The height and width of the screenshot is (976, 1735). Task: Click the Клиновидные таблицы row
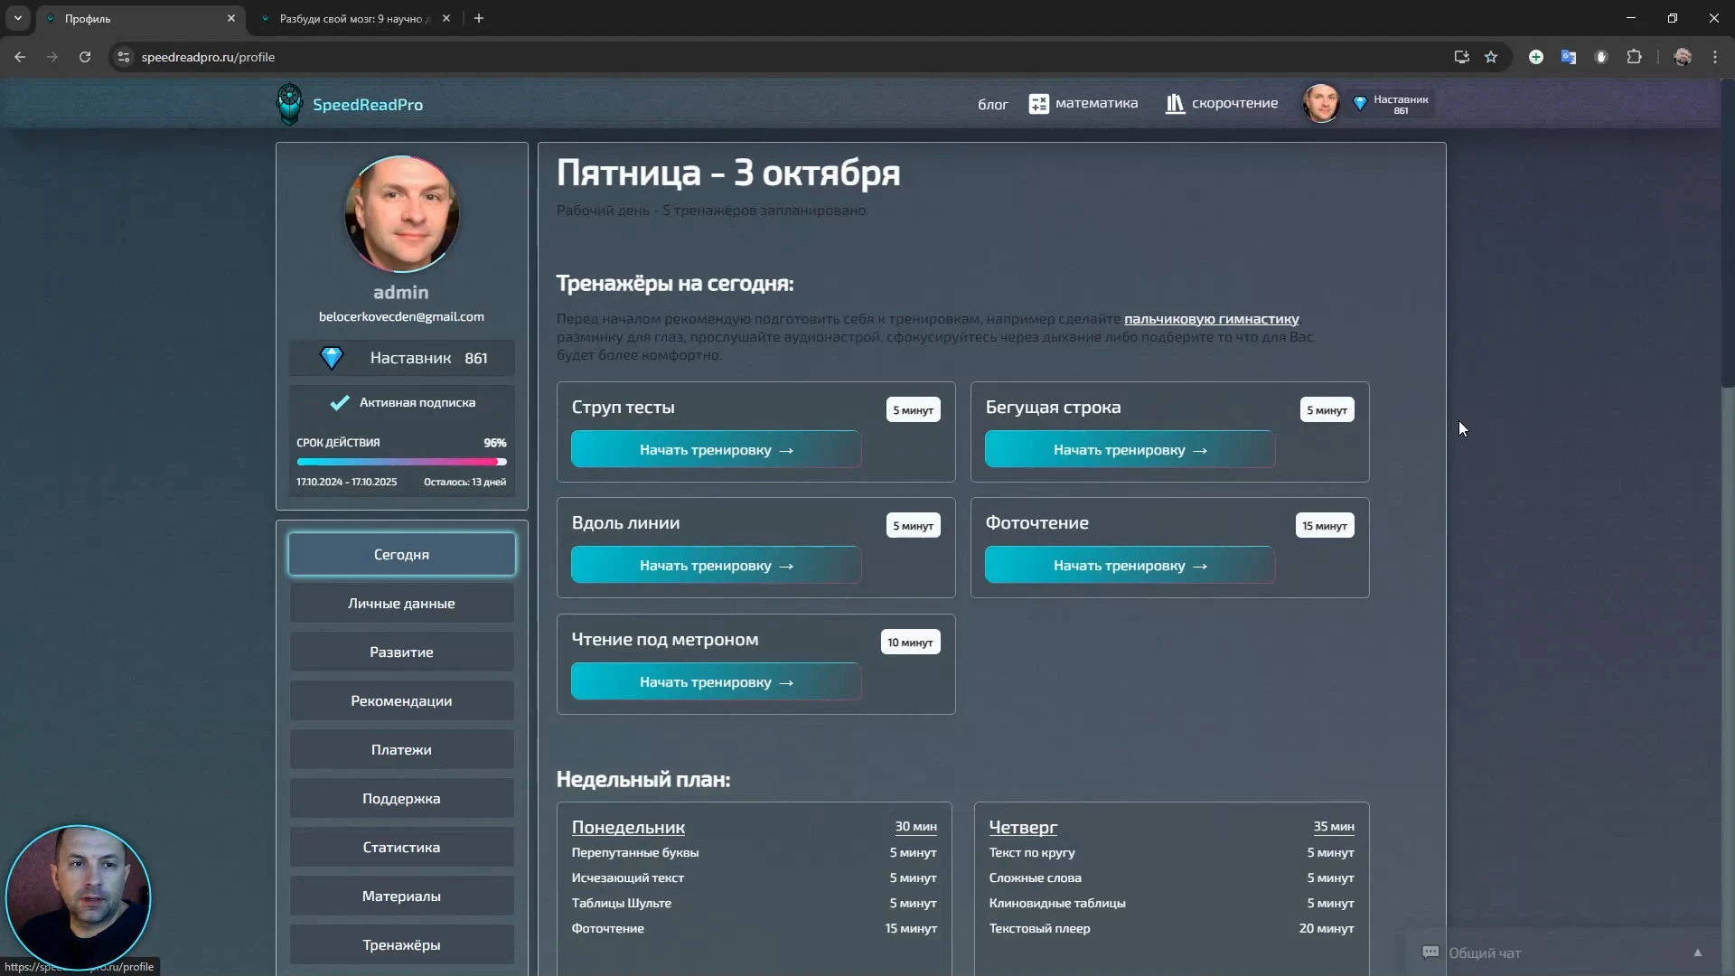pyautogui.click(x=1171, y=903)
